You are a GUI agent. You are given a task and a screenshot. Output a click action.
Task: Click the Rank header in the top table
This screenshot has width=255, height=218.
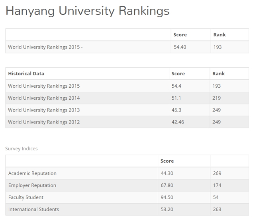coord(220,35)
